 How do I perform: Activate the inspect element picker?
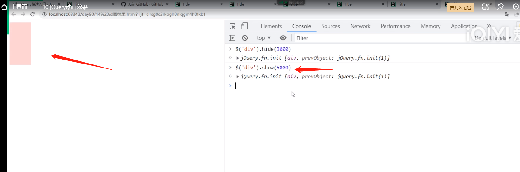(x=232, y=26)
